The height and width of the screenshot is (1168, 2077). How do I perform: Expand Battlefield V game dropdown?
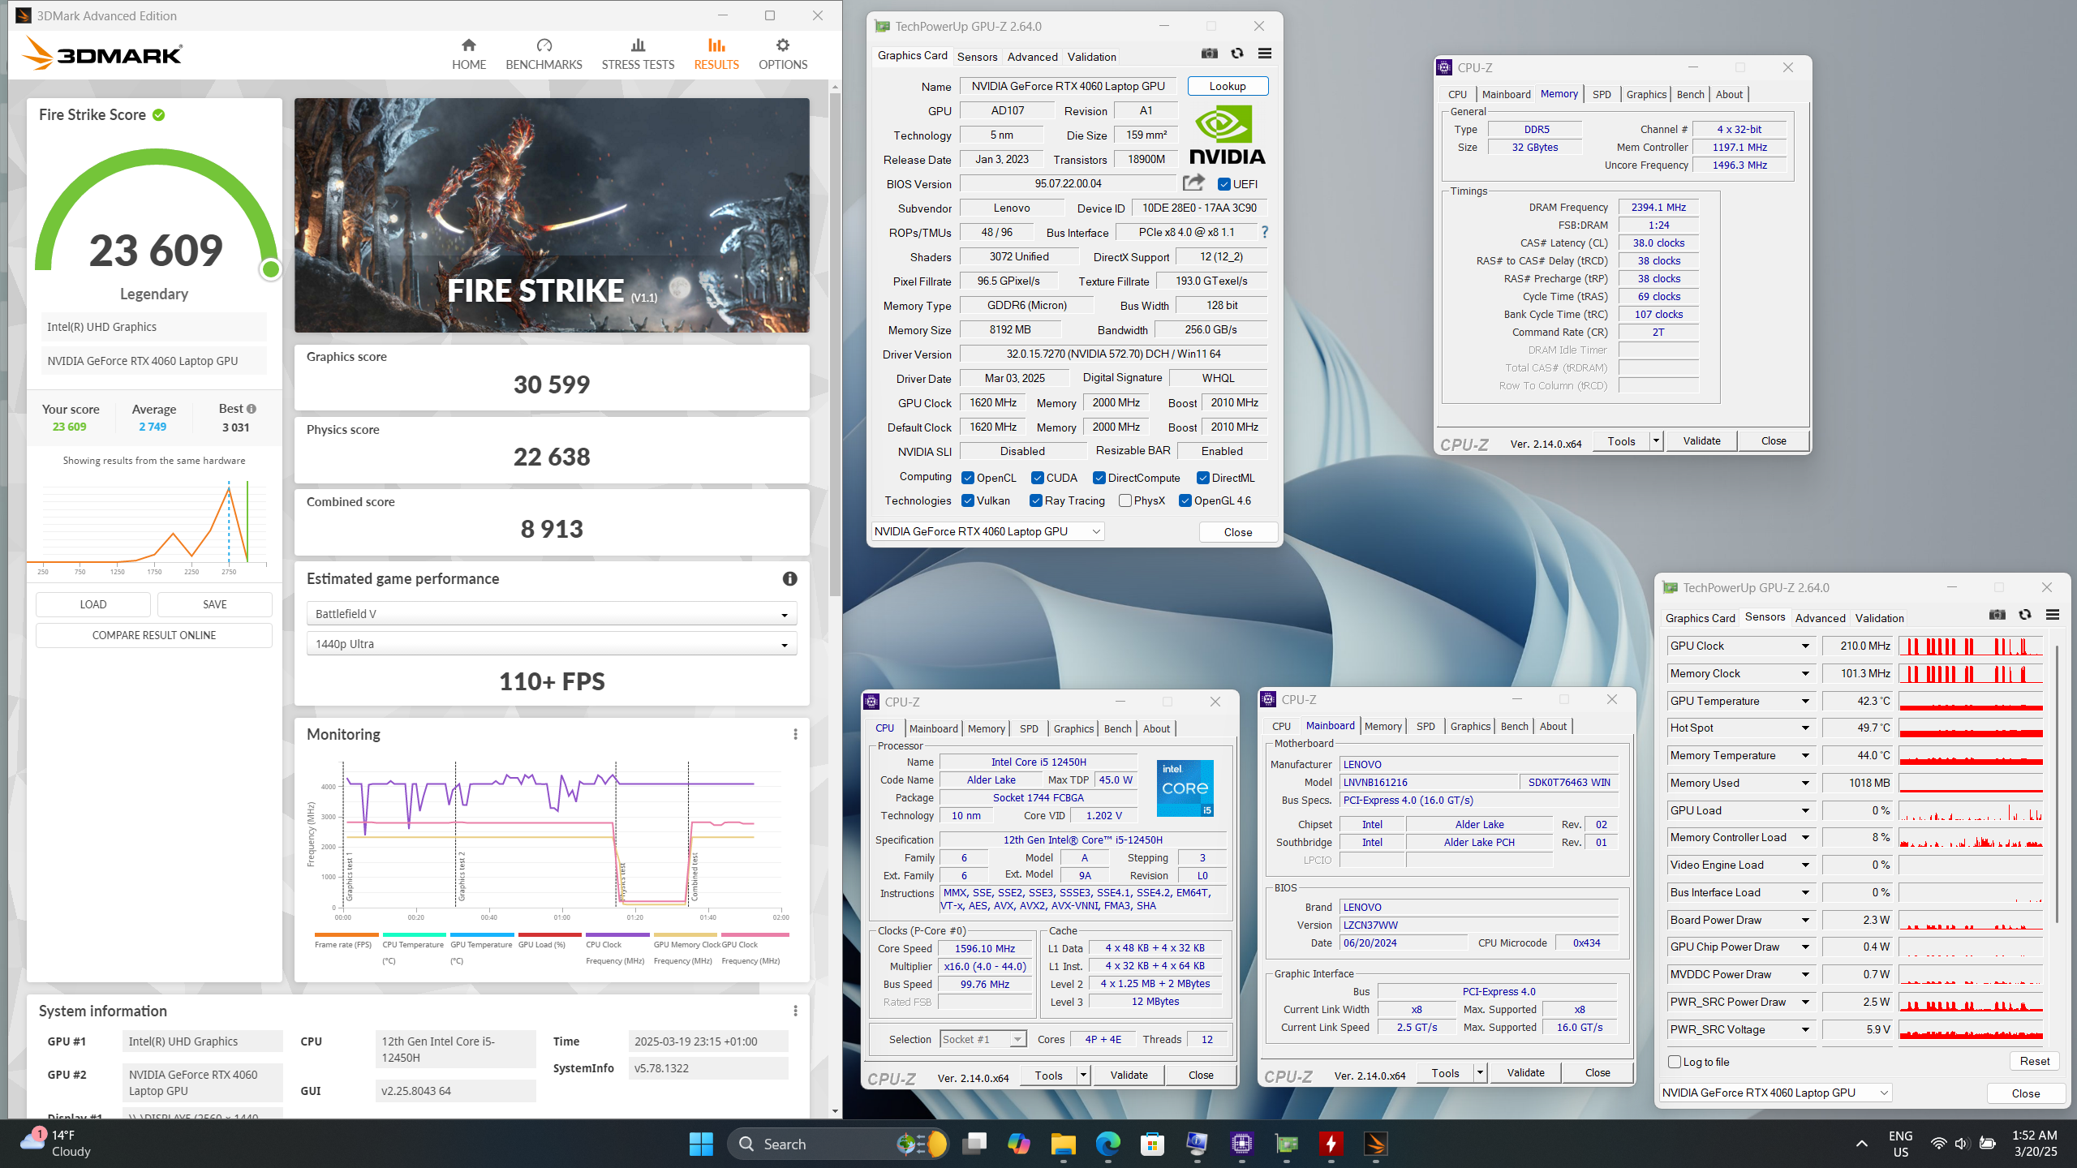(552, 614)
